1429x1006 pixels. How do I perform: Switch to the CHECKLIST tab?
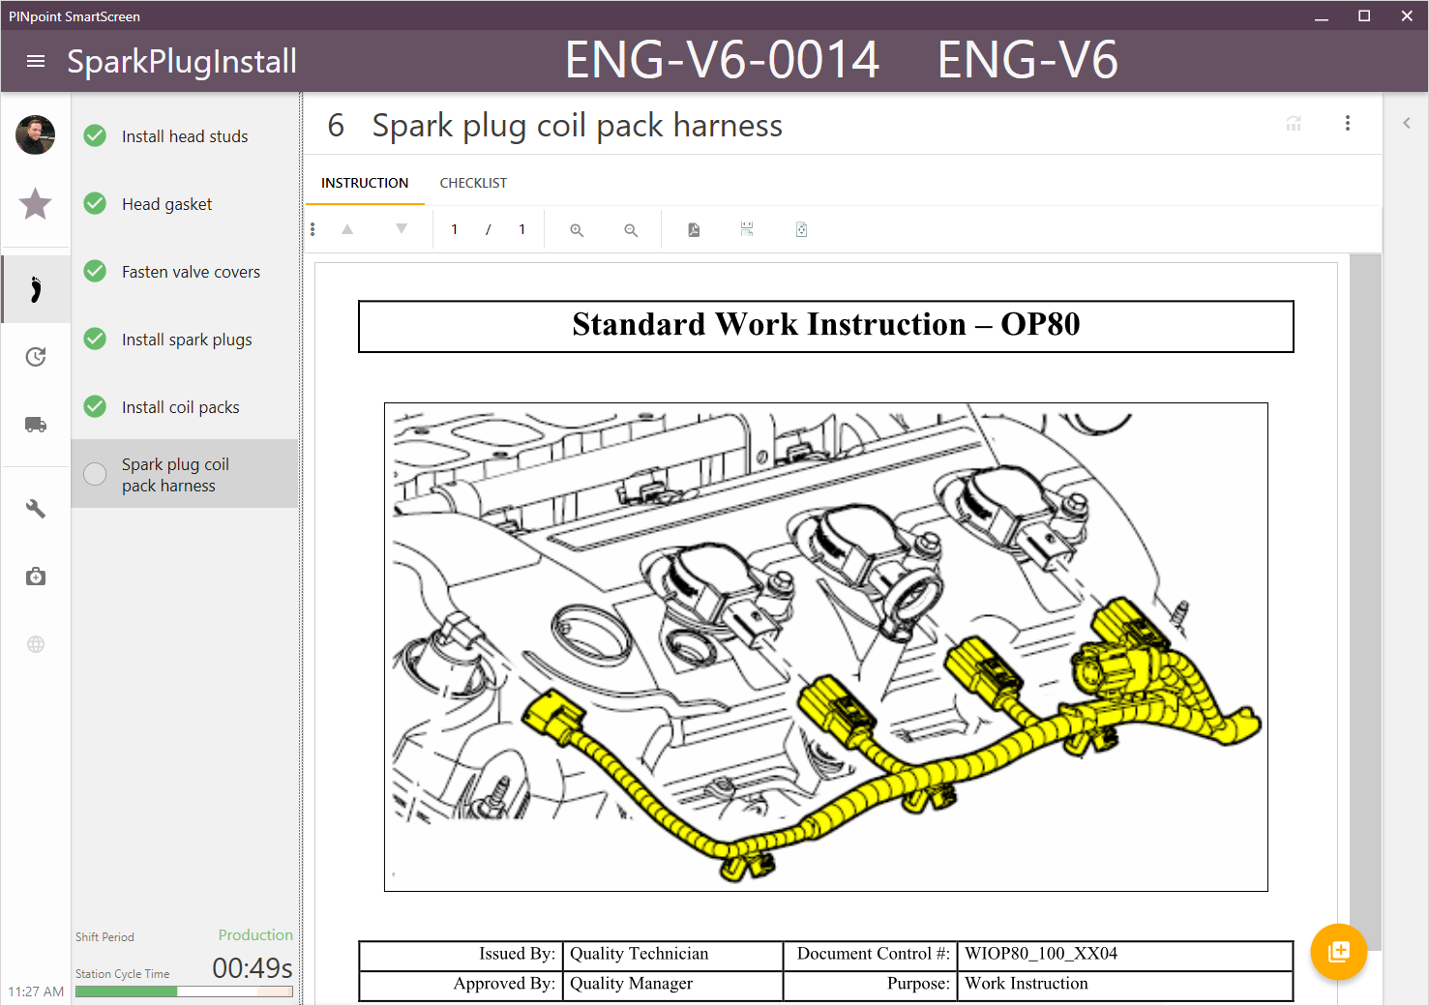point(473,183)
